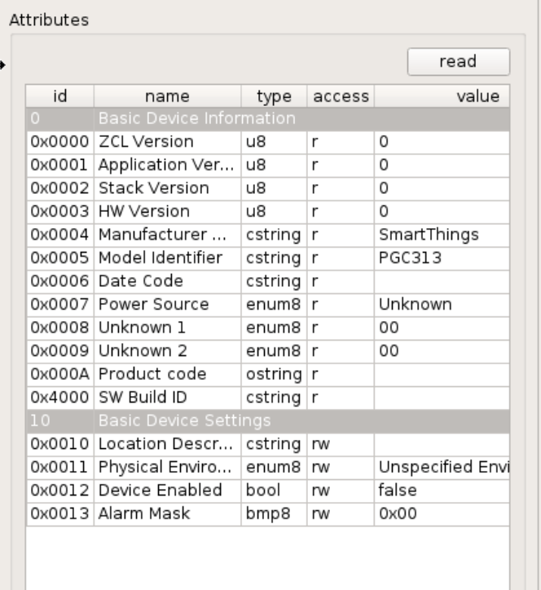Select the Model Identifier attribute

167,258
